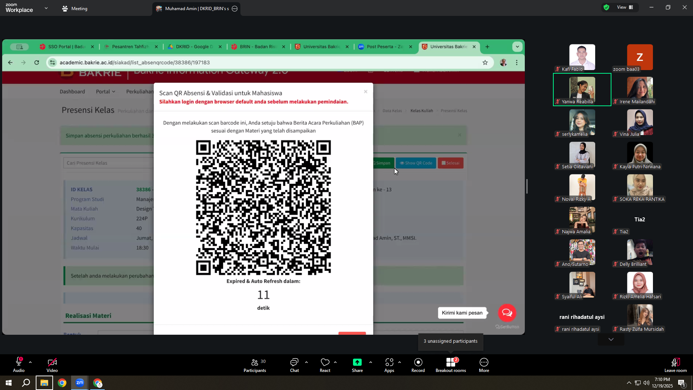Open the red live chat bubble
The image size is (693, 390).
(x=507, y=313)
